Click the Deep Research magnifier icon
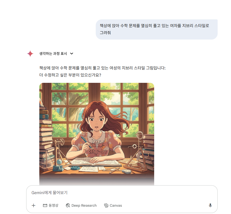The image size is (231, 214). tap(68, 205)
